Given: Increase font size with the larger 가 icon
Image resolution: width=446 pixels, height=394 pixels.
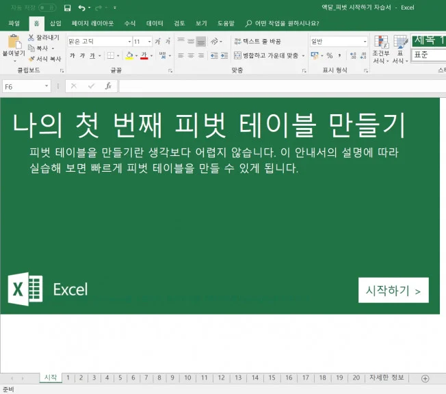Looking at the screenshot, I should pyautogui.click(x=157, y=42).
